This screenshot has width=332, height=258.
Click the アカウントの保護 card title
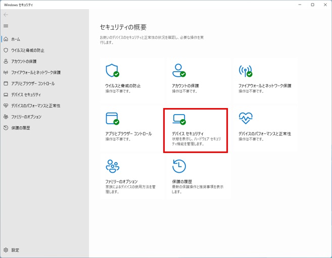point(185,86)
